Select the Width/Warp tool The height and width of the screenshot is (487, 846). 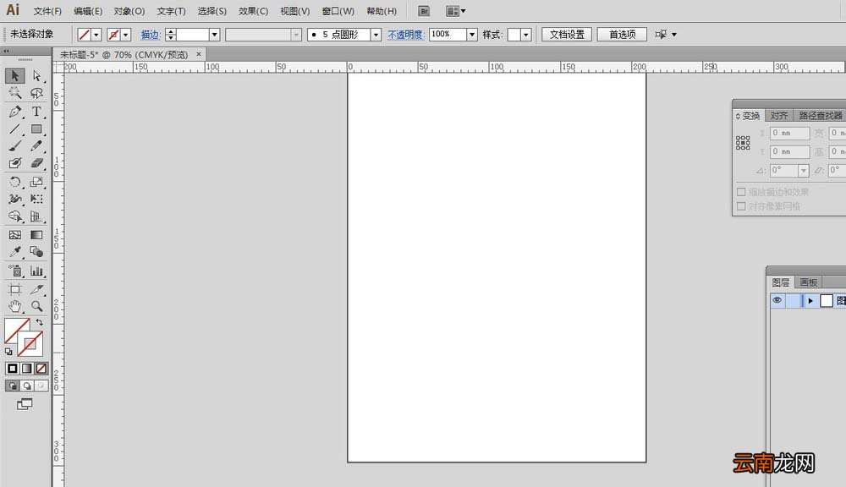tap(15, 199)
